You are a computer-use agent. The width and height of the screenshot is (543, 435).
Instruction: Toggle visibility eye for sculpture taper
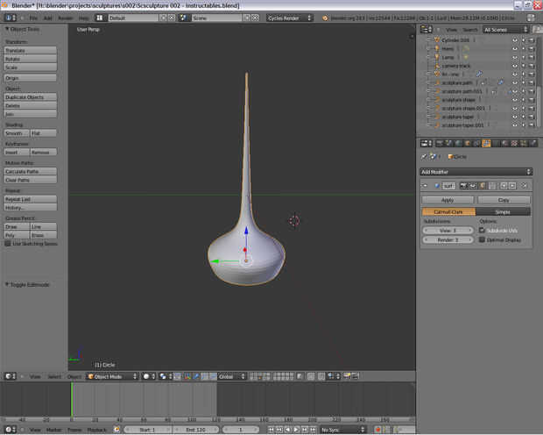[x=515, y=117]
